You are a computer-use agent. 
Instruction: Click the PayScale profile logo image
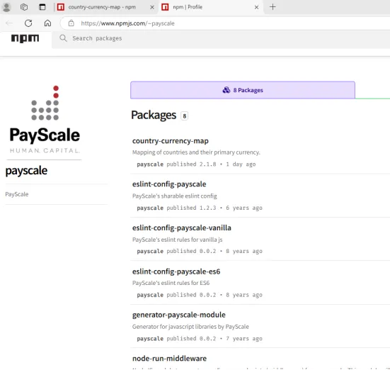click(x=45, y=120)
